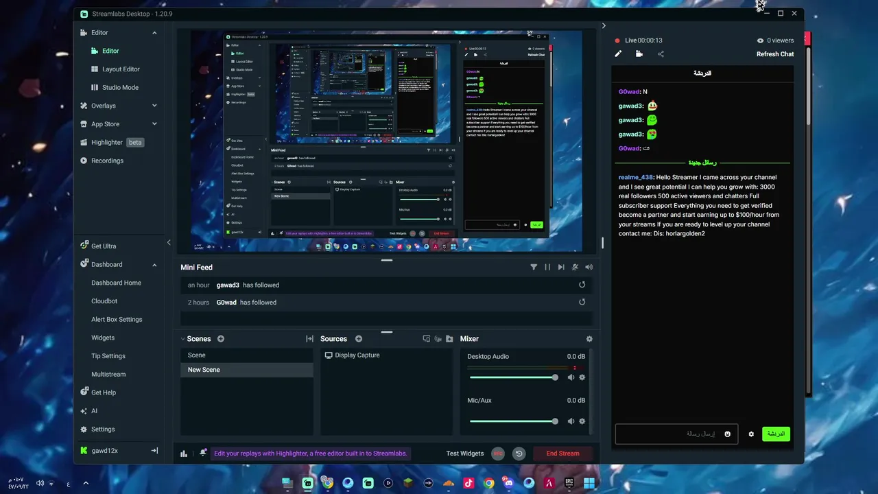
Task: Click the logout arrow beside gawd12x
Action: click(154, 451)
